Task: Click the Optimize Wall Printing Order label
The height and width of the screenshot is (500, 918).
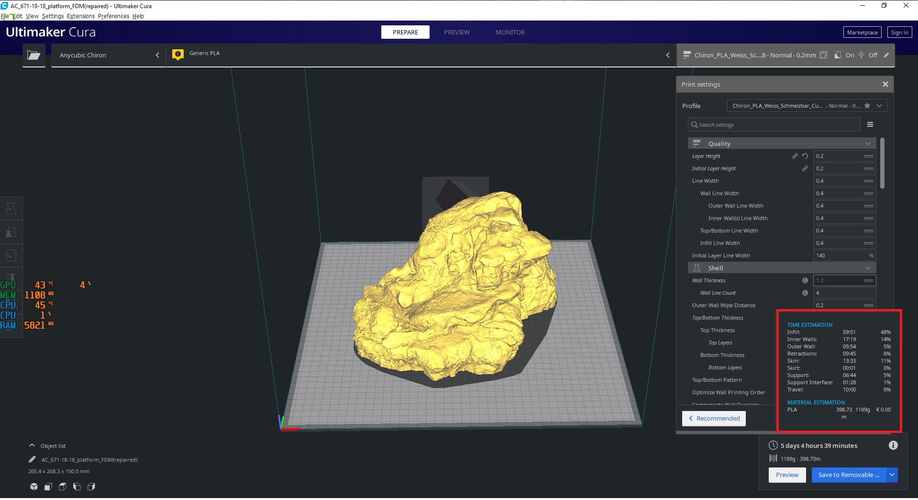Action: 729,392
